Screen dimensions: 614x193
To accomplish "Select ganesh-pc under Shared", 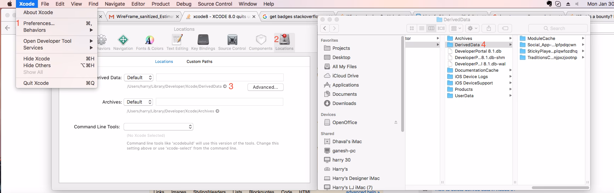I will coord(344,151).
